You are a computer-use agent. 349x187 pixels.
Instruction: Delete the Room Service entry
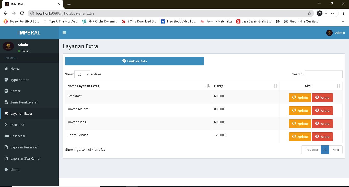322,137
